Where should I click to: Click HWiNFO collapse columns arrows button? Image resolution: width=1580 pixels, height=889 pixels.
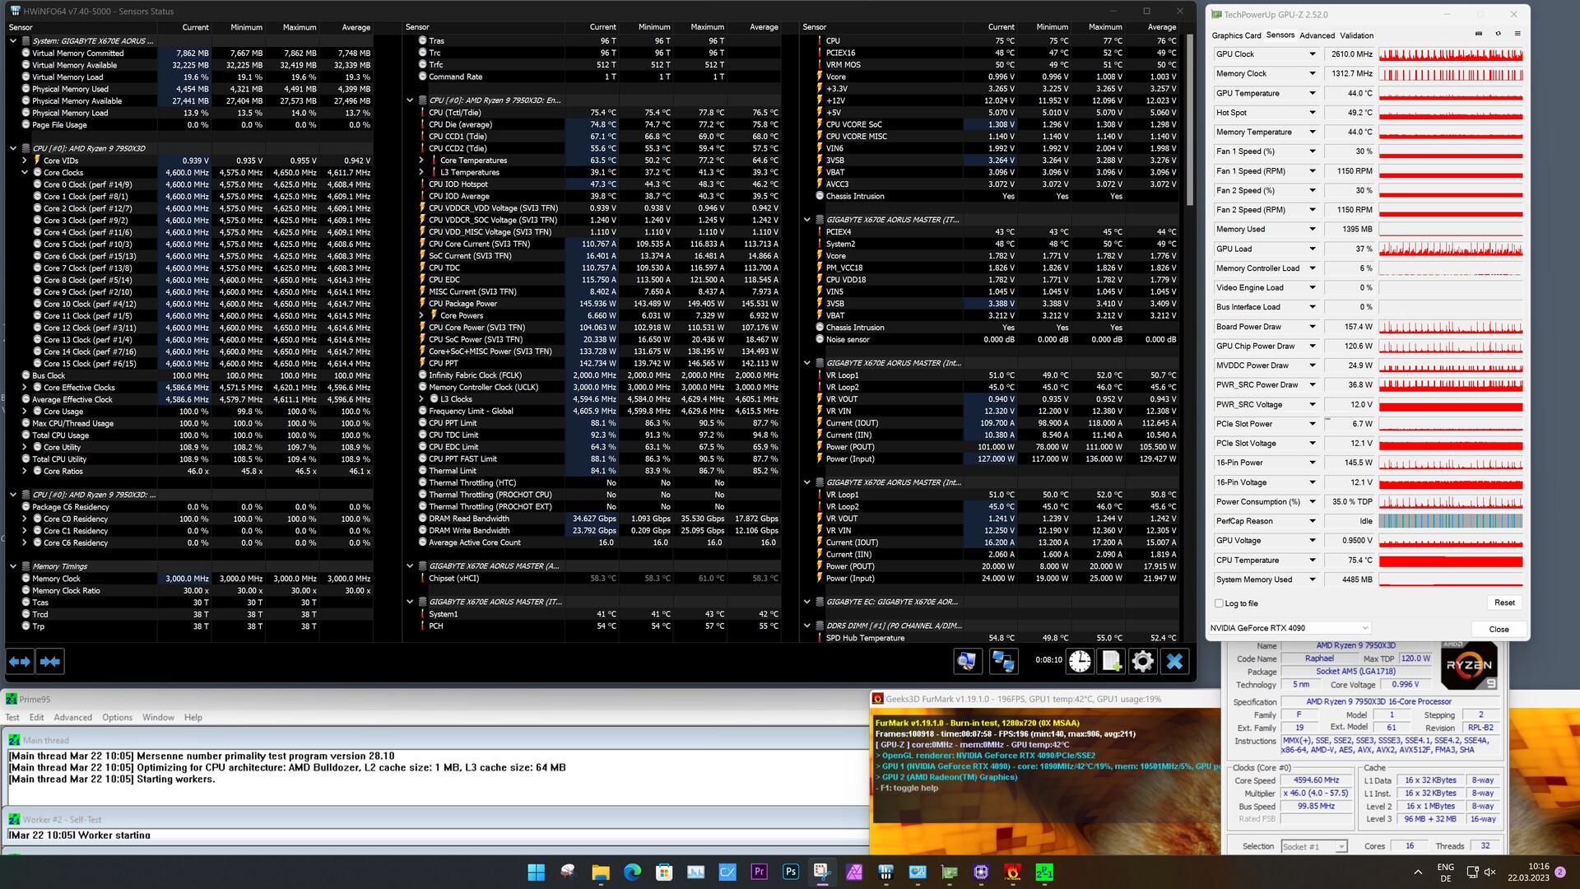[50, 661]
